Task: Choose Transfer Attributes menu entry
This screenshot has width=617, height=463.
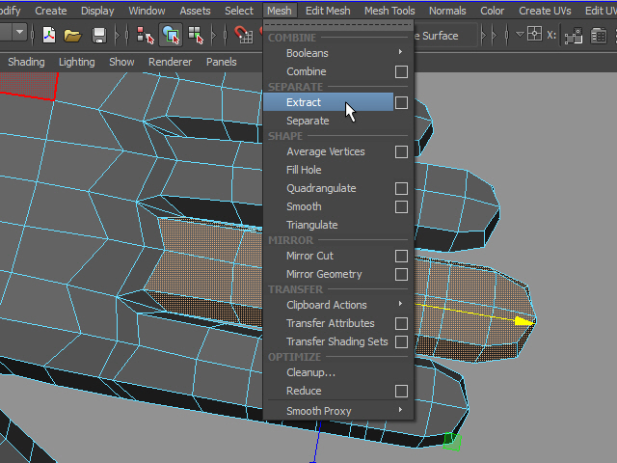Action: [330, 323]
